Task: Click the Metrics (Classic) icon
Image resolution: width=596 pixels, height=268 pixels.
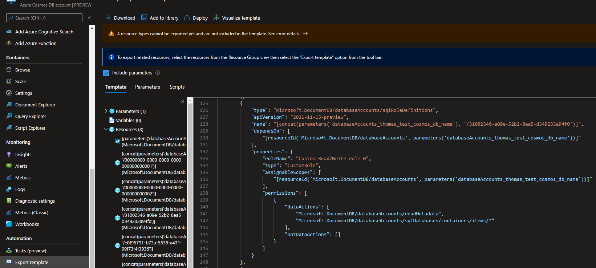Action: coord(9,212)
